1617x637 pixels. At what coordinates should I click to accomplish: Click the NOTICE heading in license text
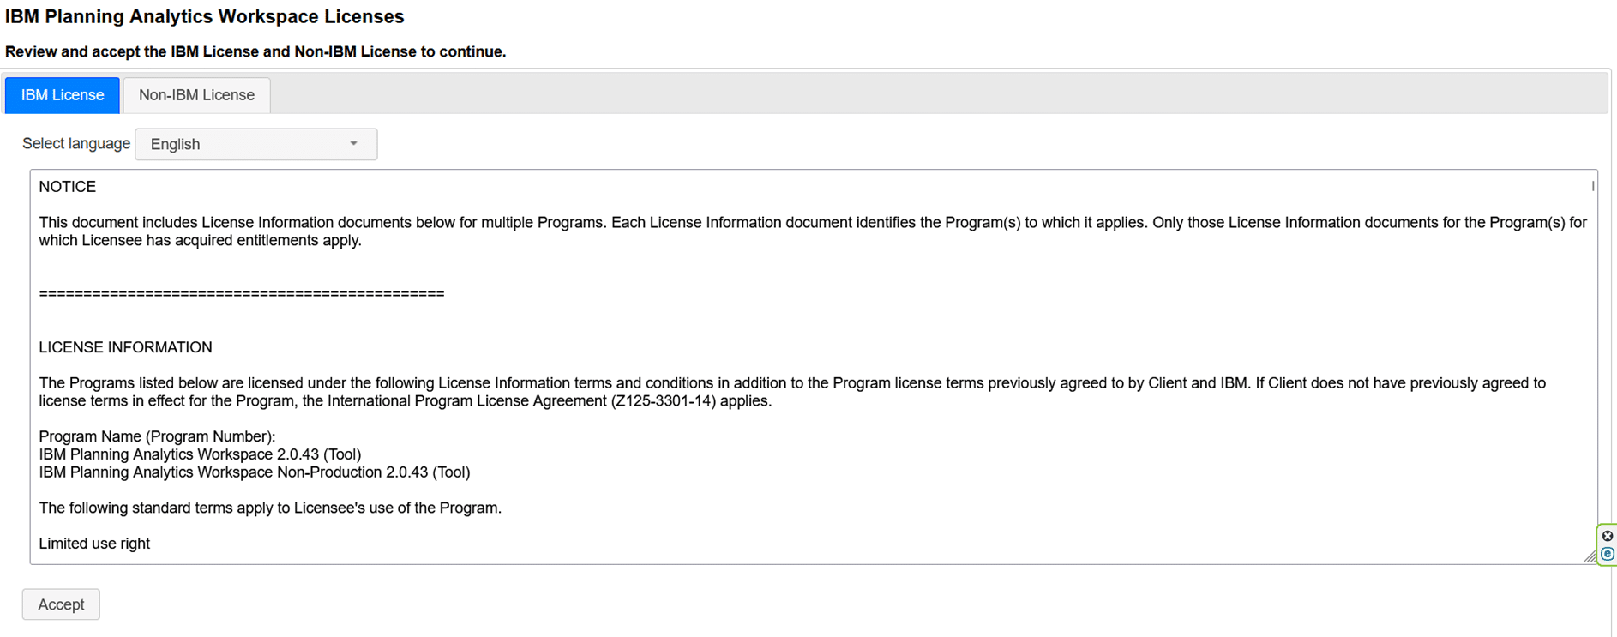(x=68, y=187)
